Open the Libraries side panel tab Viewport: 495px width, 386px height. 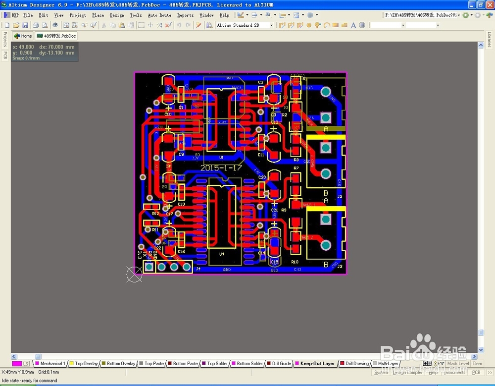point(490,40)
